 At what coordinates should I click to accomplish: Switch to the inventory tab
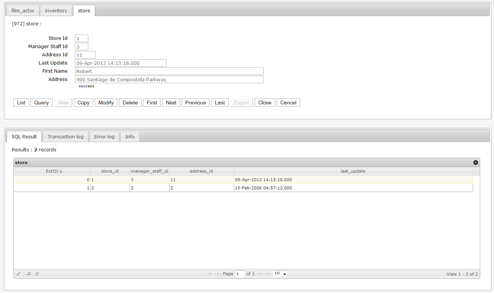[56, 10]
